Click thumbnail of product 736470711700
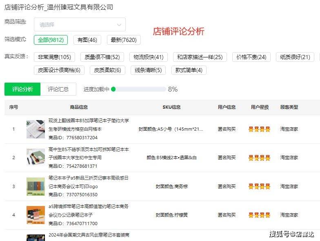 (x=36, y=215)
